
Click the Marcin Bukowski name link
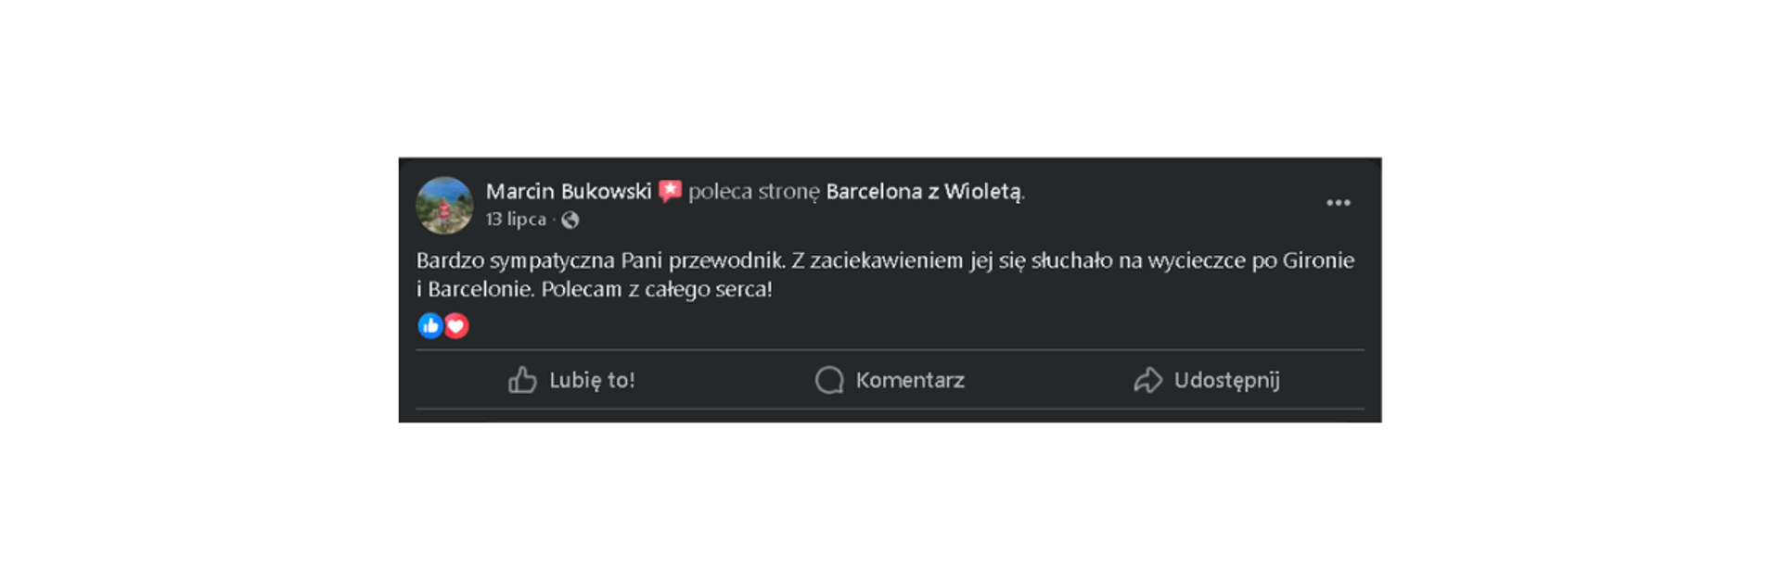pos(569,192)
